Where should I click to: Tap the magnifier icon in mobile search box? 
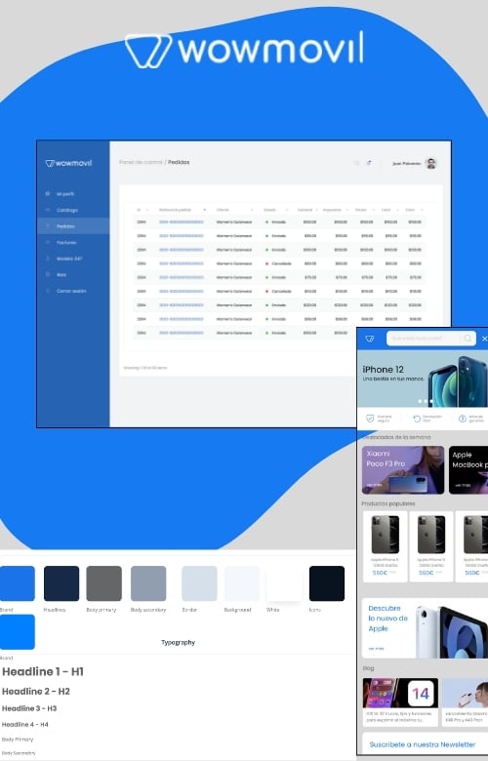pyautogui.click(x=468, y=338)
